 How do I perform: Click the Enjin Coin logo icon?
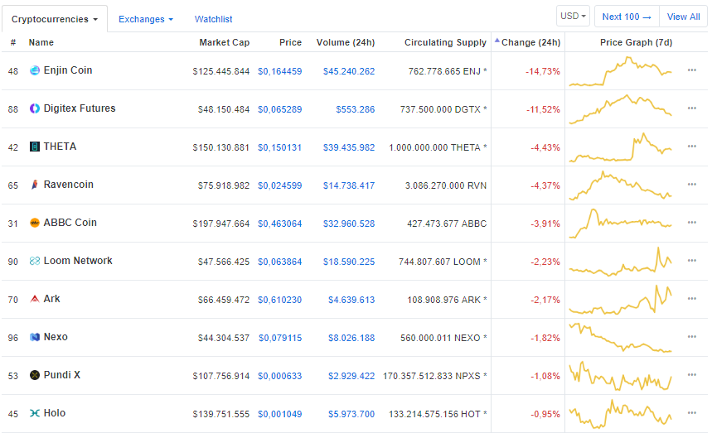[x=35, y=70]
